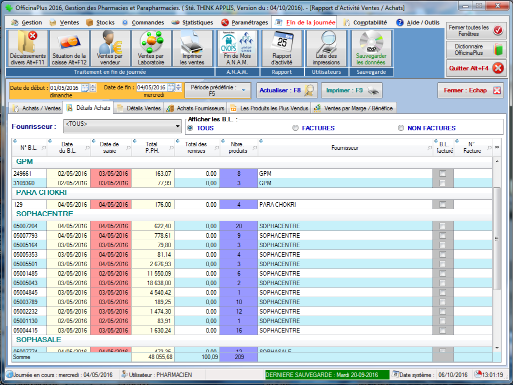Select the NON FACTURES radio button
The height and width of the screenshot is (385, 513).
[x=401, y=128]
